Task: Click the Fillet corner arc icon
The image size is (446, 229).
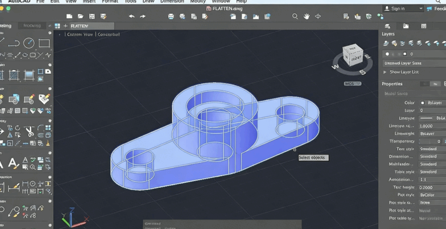Action: tap(40, 127)
